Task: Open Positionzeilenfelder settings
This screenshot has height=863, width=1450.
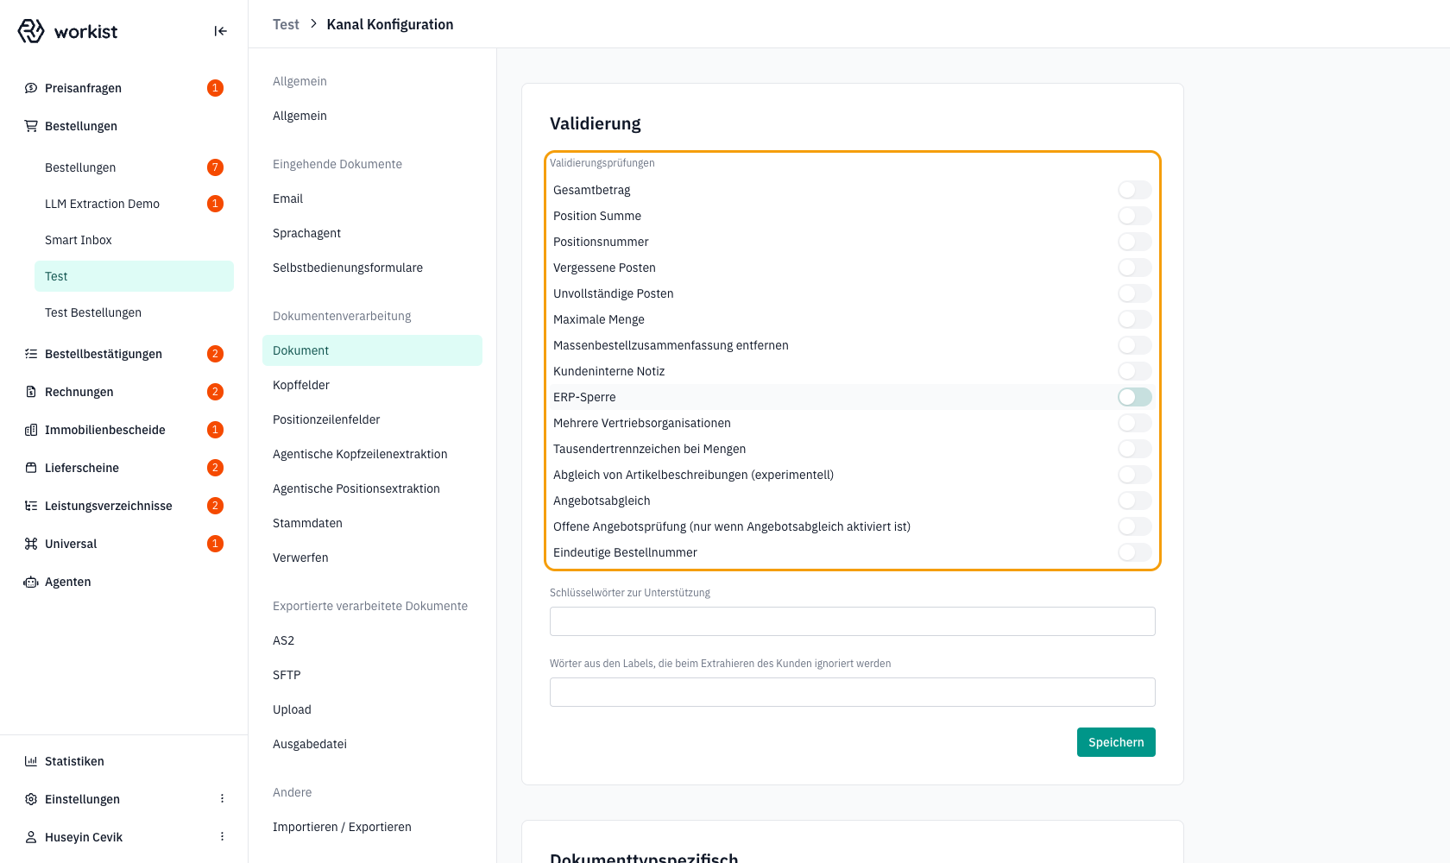Action: pos(372,419)
